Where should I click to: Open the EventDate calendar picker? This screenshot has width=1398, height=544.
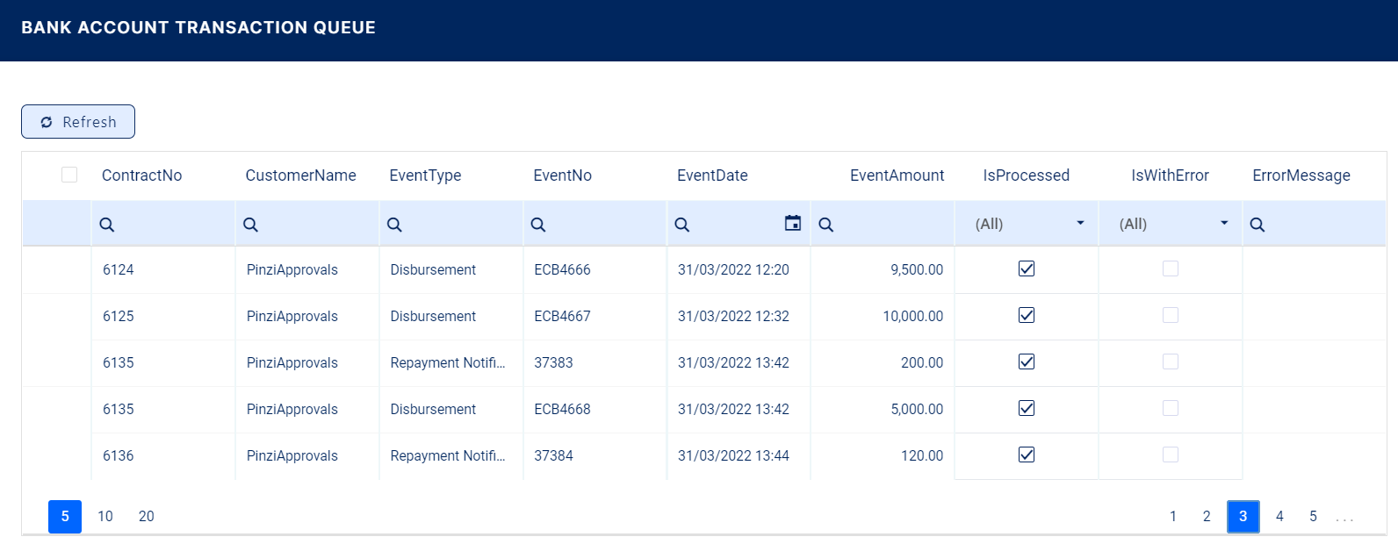(792, 224)
